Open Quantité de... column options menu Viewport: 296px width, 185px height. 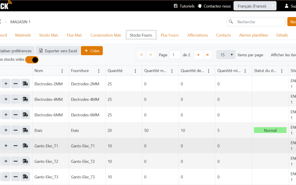[209, 71]
